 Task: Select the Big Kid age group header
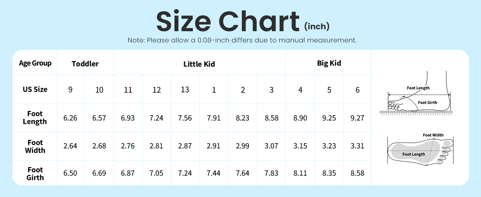click(329, 63)
